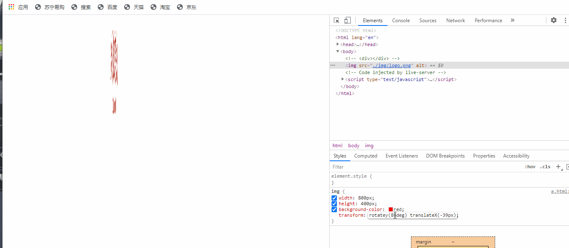Uncheck the background-color declaration
Viewport: 569px width, 248px height.
point(334,209)
